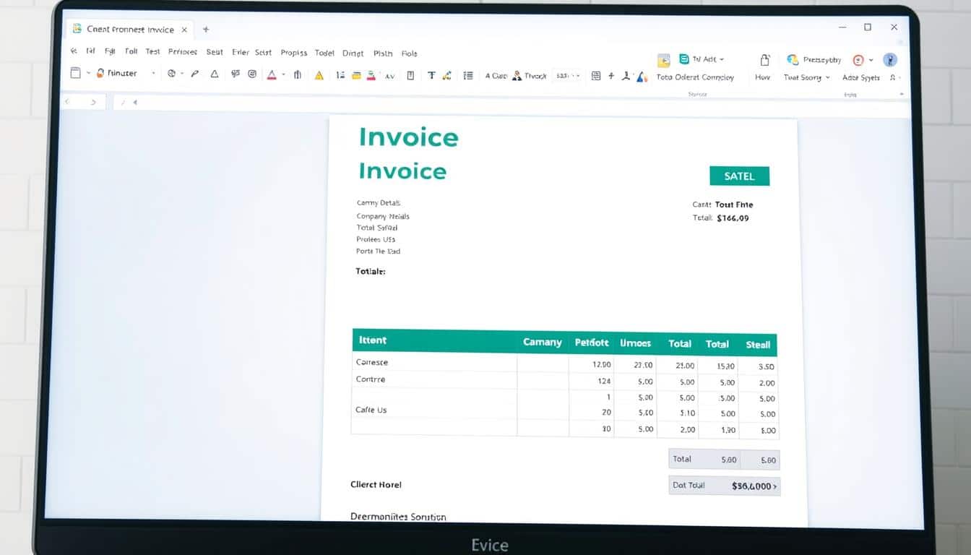
Task: Click the red circle icon in ribbon
Action: pos(858,60)
